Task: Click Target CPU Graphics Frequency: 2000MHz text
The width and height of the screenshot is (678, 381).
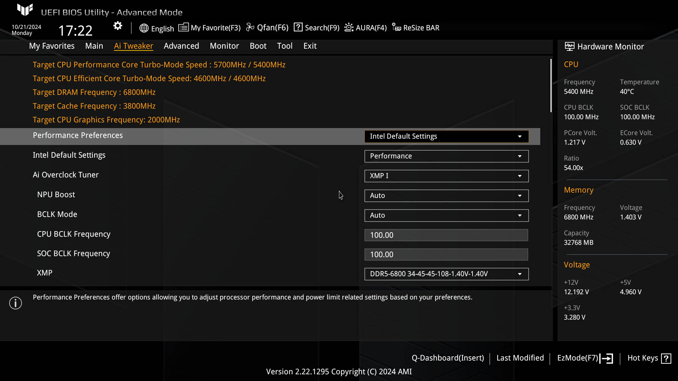Action: tap(106, 120)
